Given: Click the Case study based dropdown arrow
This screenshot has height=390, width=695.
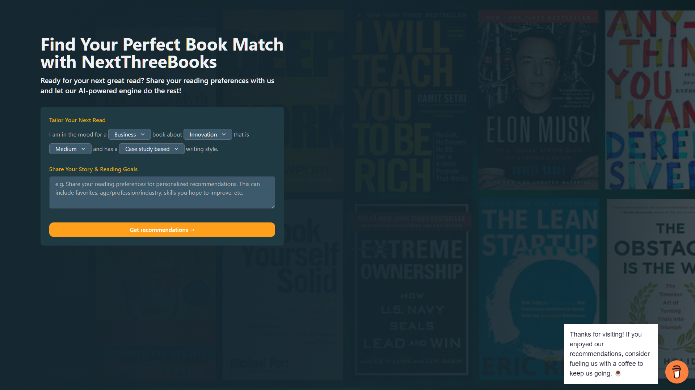Looking at the screenshot, I should pyautogui.click(x=176, y=149).
